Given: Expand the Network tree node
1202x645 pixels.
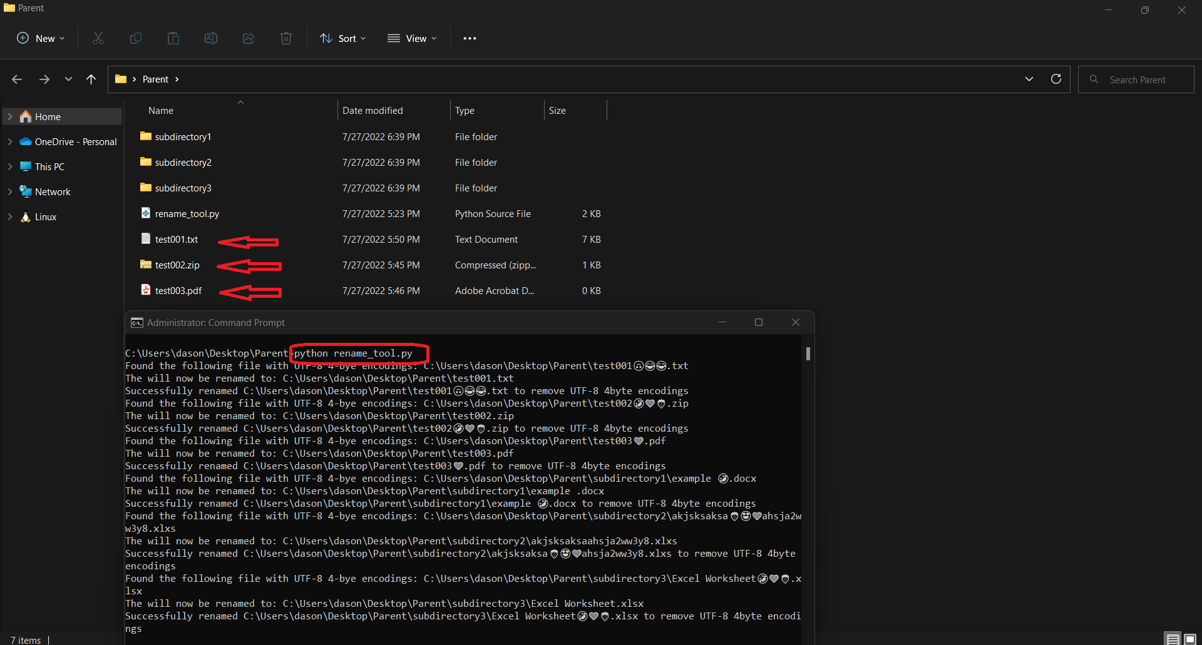Looking at the screenshot, I should (x=10, y=192).
